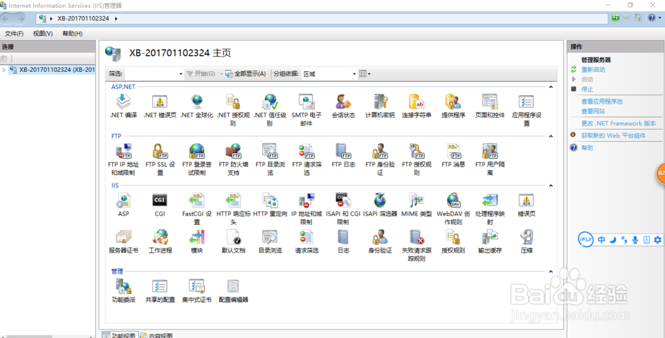Click 重新启动 in actions pane
665x338 pixels.
(x=593, y=70)
